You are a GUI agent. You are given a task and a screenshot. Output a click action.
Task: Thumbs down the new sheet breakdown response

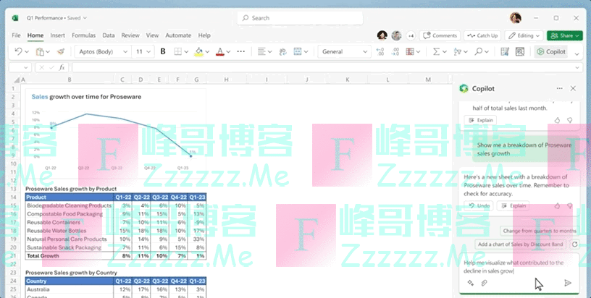click(x=569, y=206)
